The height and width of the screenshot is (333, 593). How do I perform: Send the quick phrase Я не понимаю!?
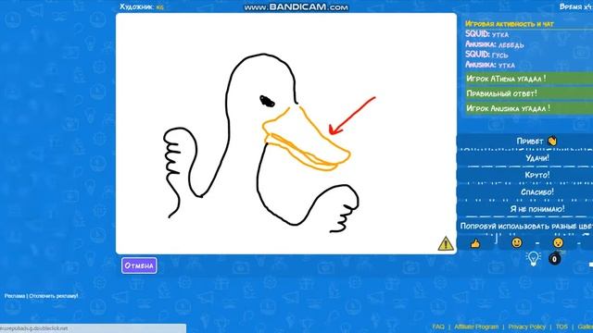pos(536,209)
